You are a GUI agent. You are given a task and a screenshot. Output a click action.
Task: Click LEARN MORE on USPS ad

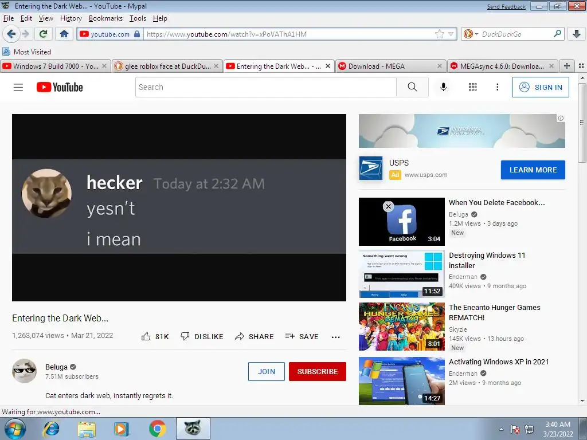point(533,170)
